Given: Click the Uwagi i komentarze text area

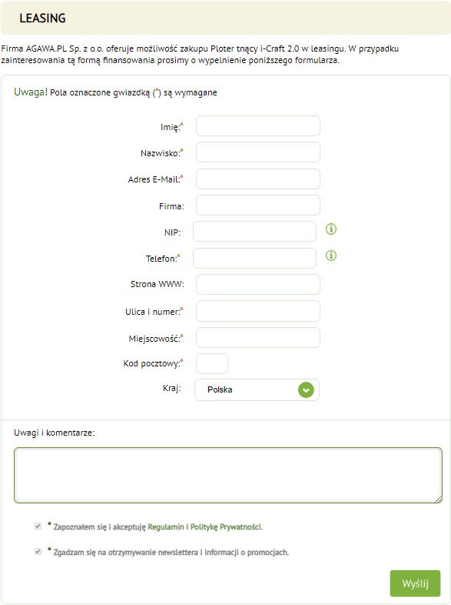Looking at the screenshot, I should (x=228, y=476).
